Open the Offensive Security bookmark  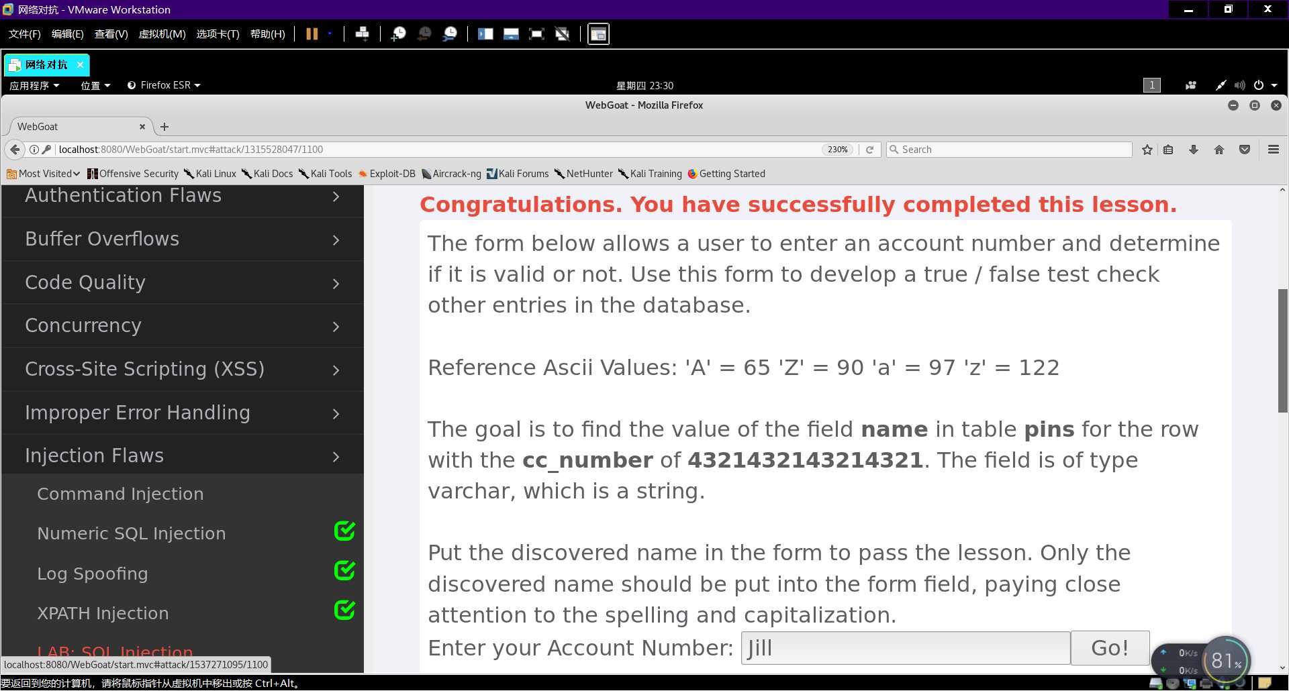[x=133, y=173]
